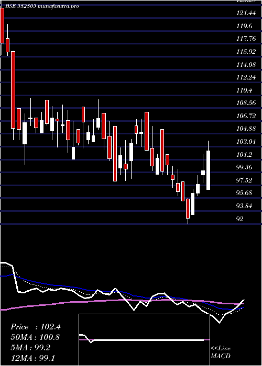Click the 101.2 price axis label
This screenshot has width=262, height=366.
pyautogui.click(x=244, y=154)
